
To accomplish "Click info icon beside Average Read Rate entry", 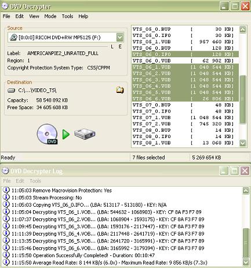I will coord(6,262).
